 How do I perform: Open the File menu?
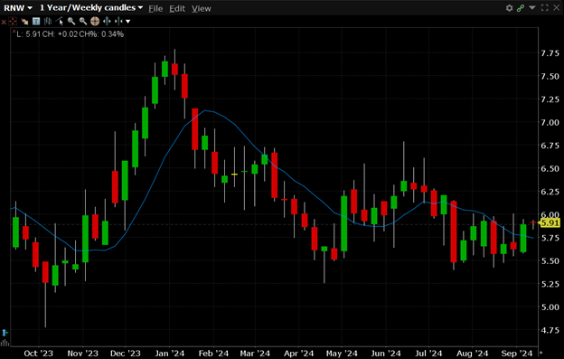pyautogui.click(x=155, y=9)
